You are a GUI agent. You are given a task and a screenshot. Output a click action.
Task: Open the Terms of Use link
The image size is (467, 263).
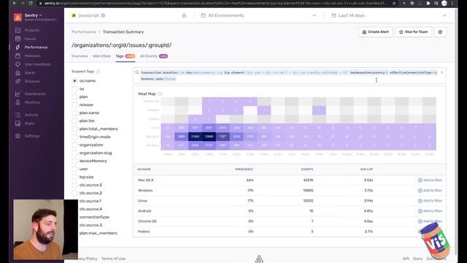113,259
